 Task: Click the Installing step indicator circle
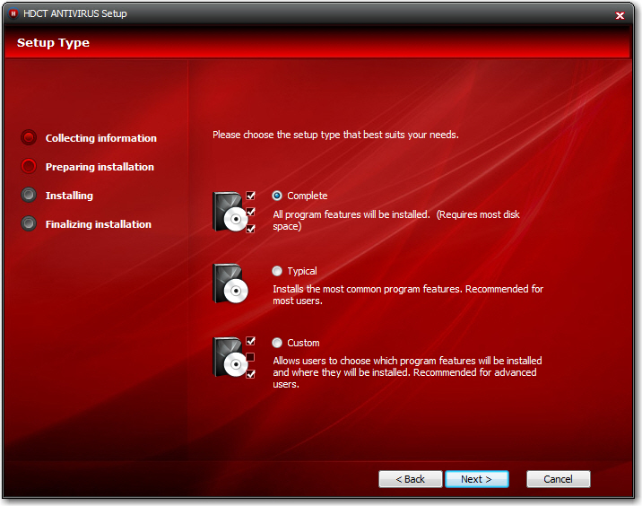(x=29, y=195)
